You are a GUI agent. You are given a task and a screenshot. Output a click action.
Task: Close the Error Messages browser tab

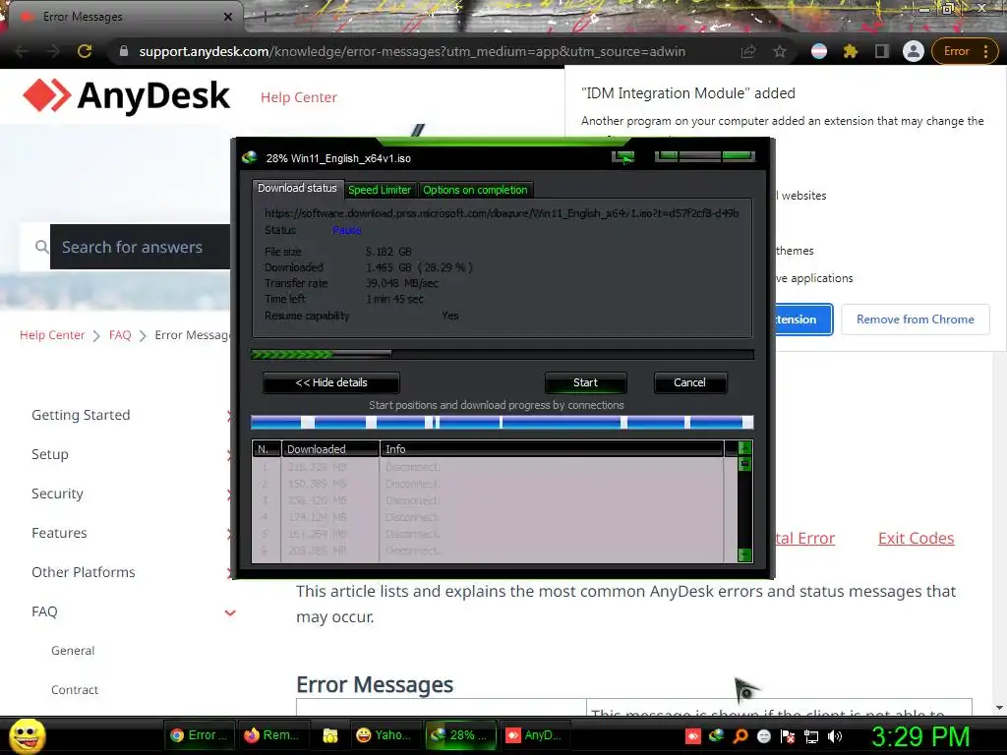(x=228, y=17)
